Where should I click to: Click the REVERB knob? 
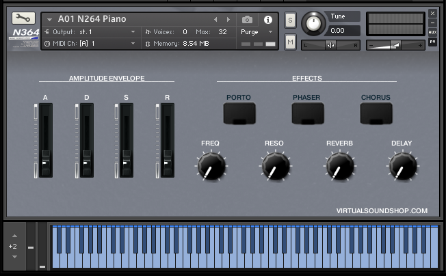(339, 166)
